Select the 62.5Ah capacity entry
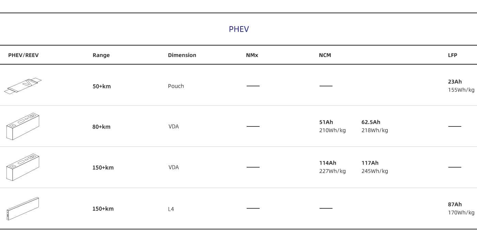 click(x=371, y=122)
